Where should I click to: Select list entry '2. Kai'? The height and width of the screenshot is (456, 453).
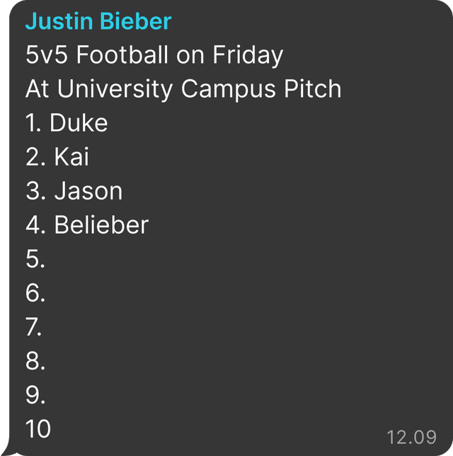pyautogui.click(x=57, y=157)
